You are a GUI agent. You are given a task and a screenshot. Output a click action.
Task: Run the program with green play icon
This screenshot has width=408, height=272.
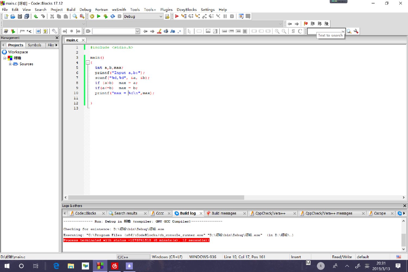(99, 16)
